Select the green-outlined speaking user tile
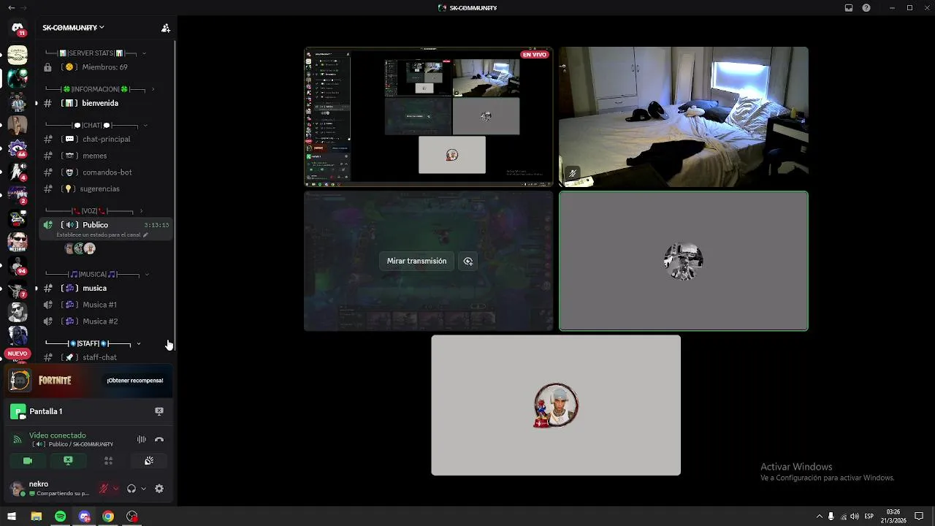 684,261
